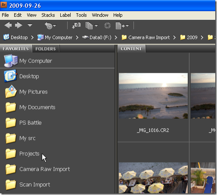Click Data0 (F:) in the path bar
The width and height of the screenshot is (217, 195).
[100, 37]
